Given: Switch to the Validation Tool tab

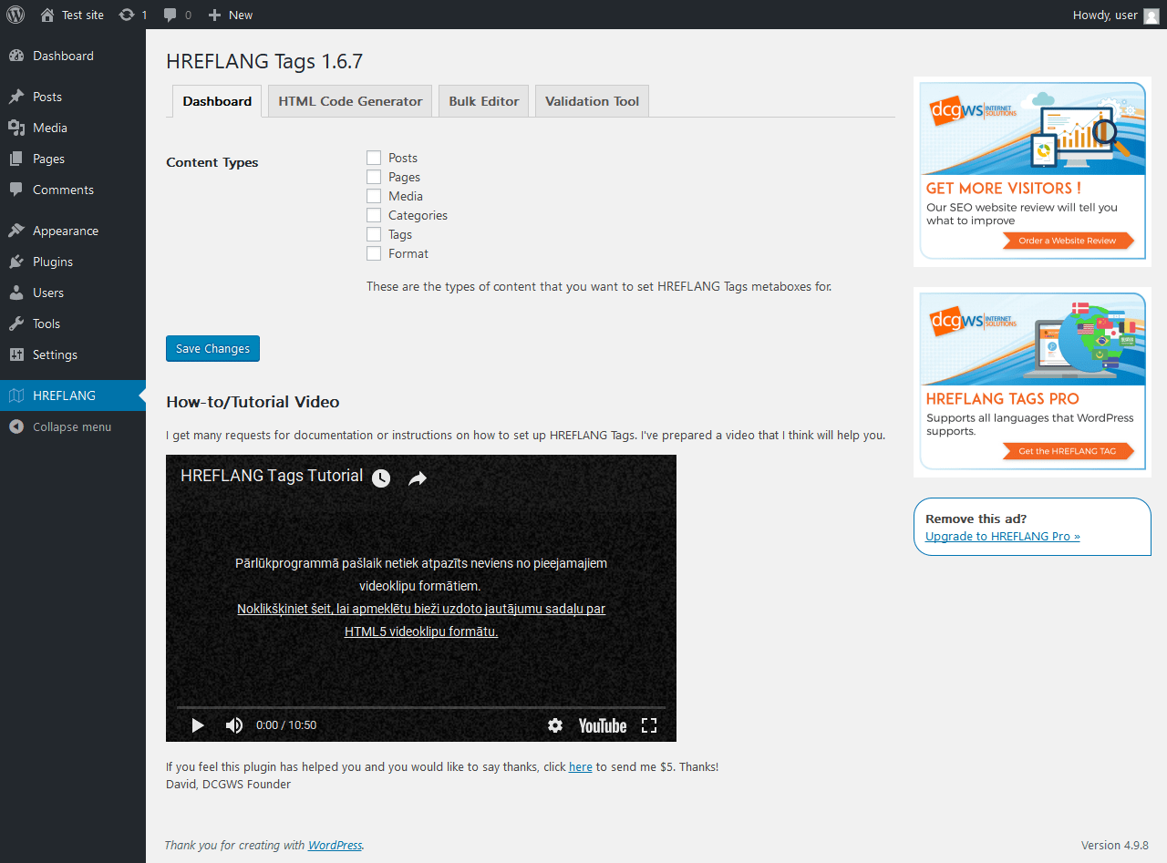Looking at the screenshot, I should point(593,101).
